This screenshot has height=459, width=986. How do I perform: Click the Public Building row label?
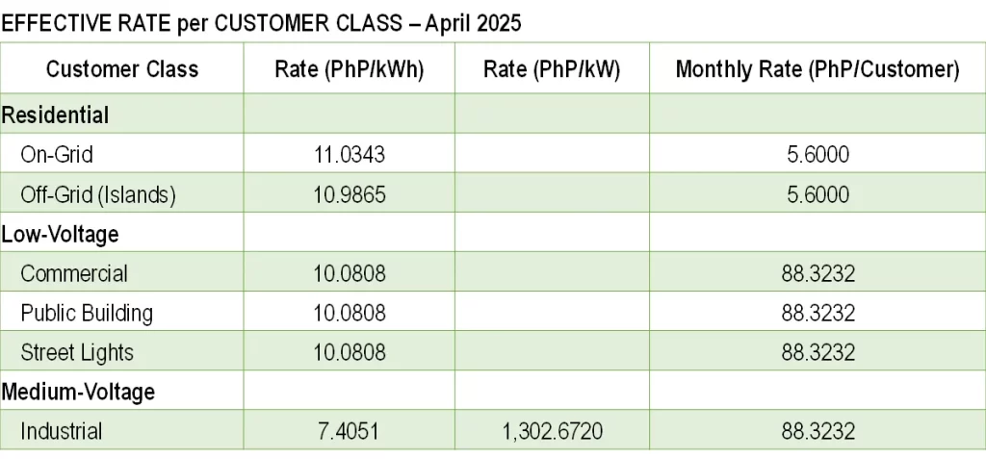tap(87, 313)
